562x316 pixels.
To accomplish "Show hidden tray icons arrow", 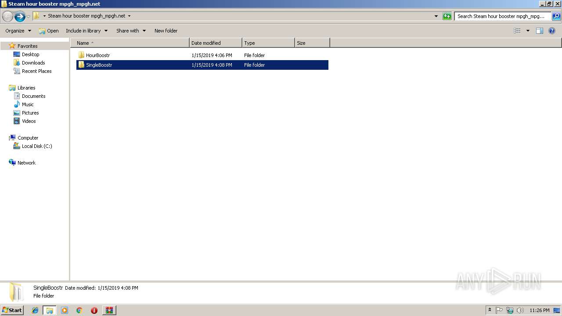I will [x=490, y=310].
